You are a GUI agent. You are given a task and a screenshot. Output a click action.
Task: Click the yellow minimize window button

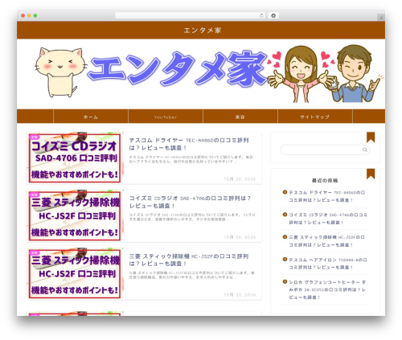(x=29, y=15)
